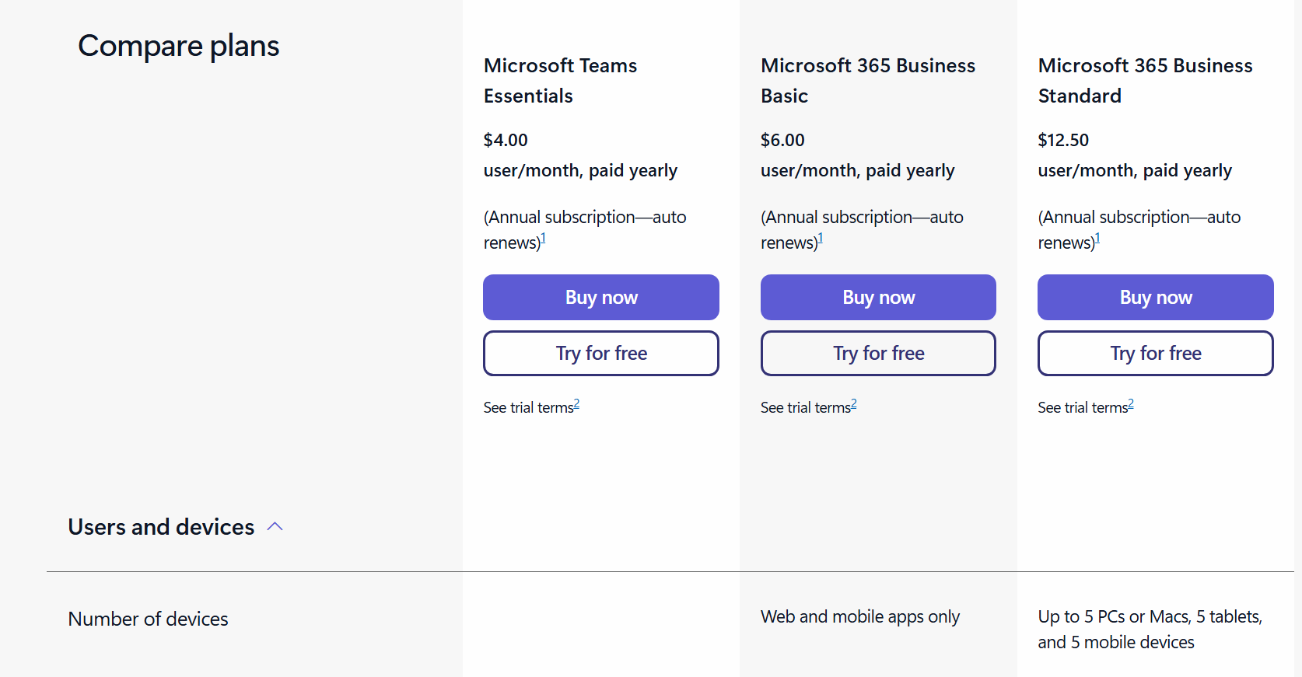1302x677 pixels.
Task: Open trial terms footnote 2 for Teams Essentials
Action: 576,404
